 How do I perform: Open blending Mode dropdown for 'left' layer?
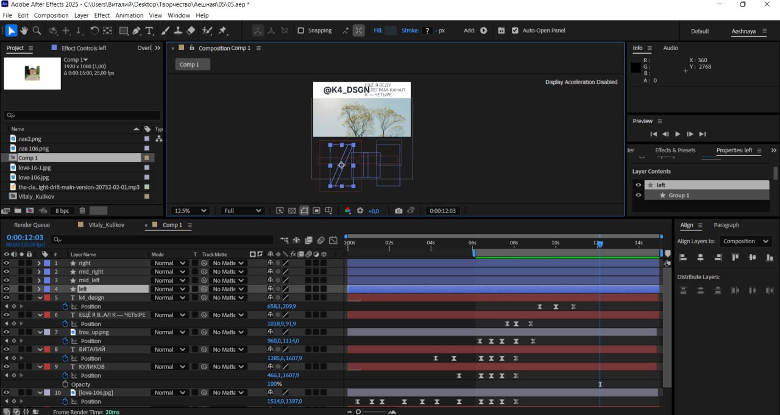[x=169, y=289]
